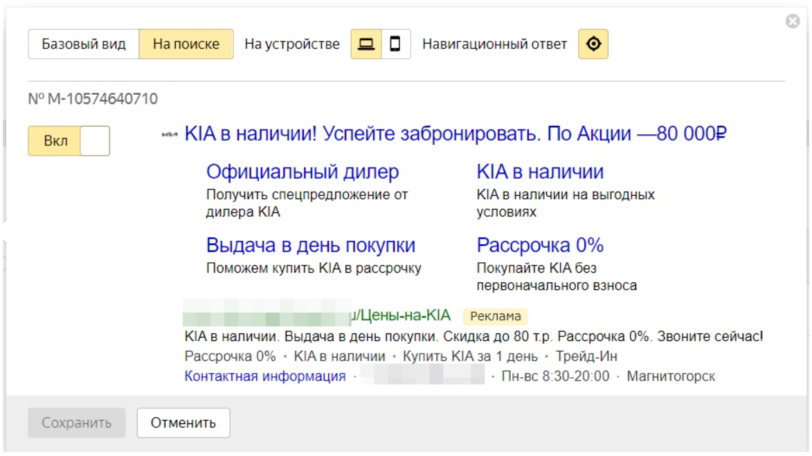Click the favicon before the KIA ad title
This screenshot has height=456, width=812.
point(170,134)
